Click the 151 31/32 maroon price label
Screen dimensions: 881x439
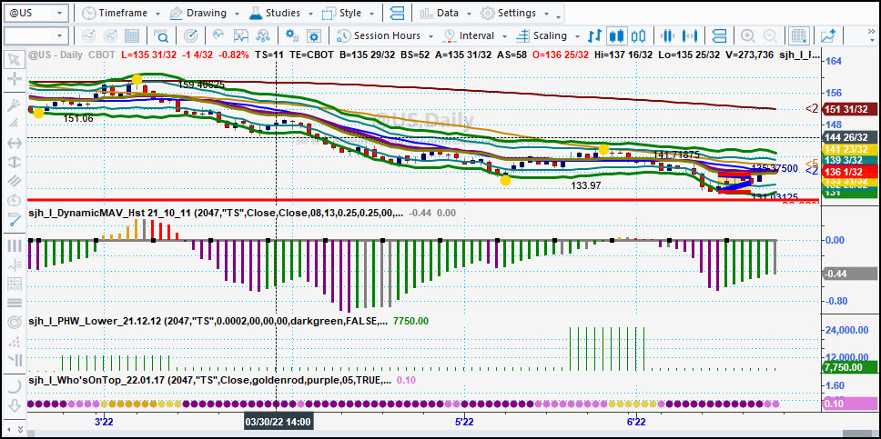click(x=849, y=109)
